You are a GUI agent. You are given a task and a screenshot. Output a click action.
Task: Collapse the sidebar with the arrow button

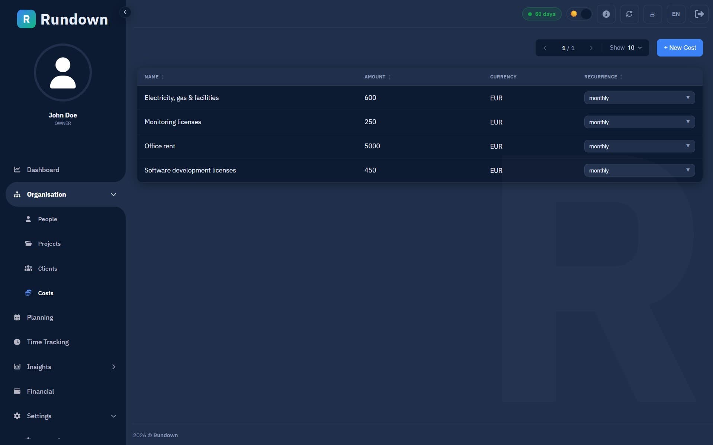pyautogui.click(x=125, y=12)
